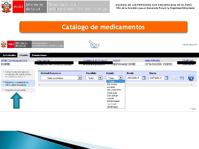Image resolution: width=199 pixels, height=149 pixels.
Task: Click the blue floppy disk save icon
Action: tap(191, 78)
